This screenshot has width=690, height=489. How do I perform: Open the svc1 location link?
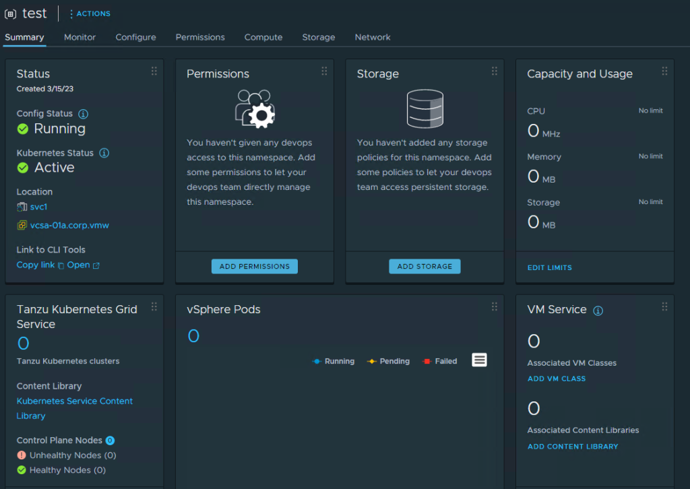[38, 207]
